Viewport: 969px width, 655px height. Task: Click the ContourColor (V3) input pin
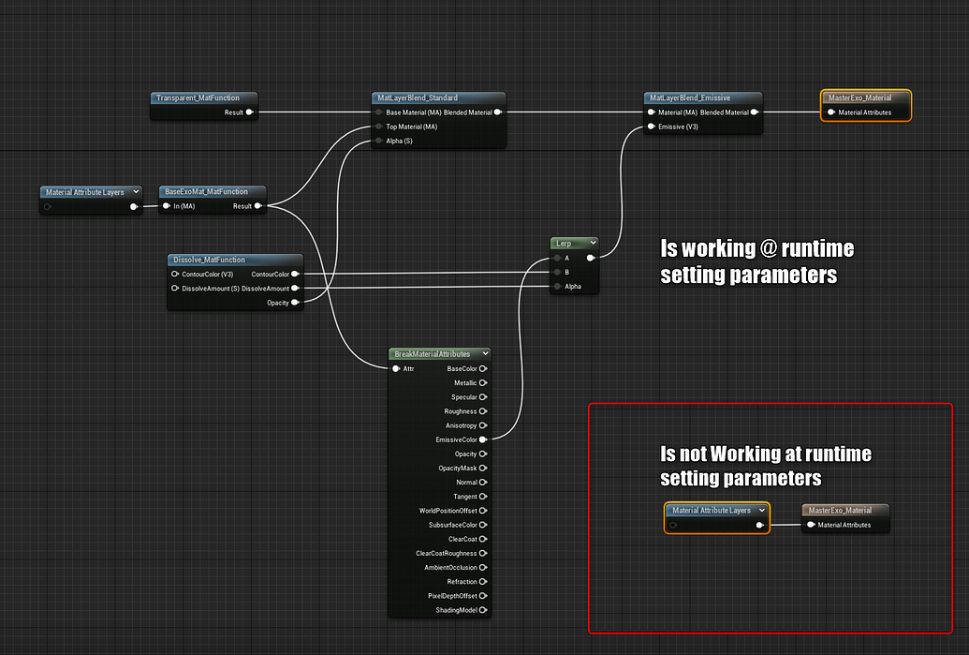(x=175, y=274)
